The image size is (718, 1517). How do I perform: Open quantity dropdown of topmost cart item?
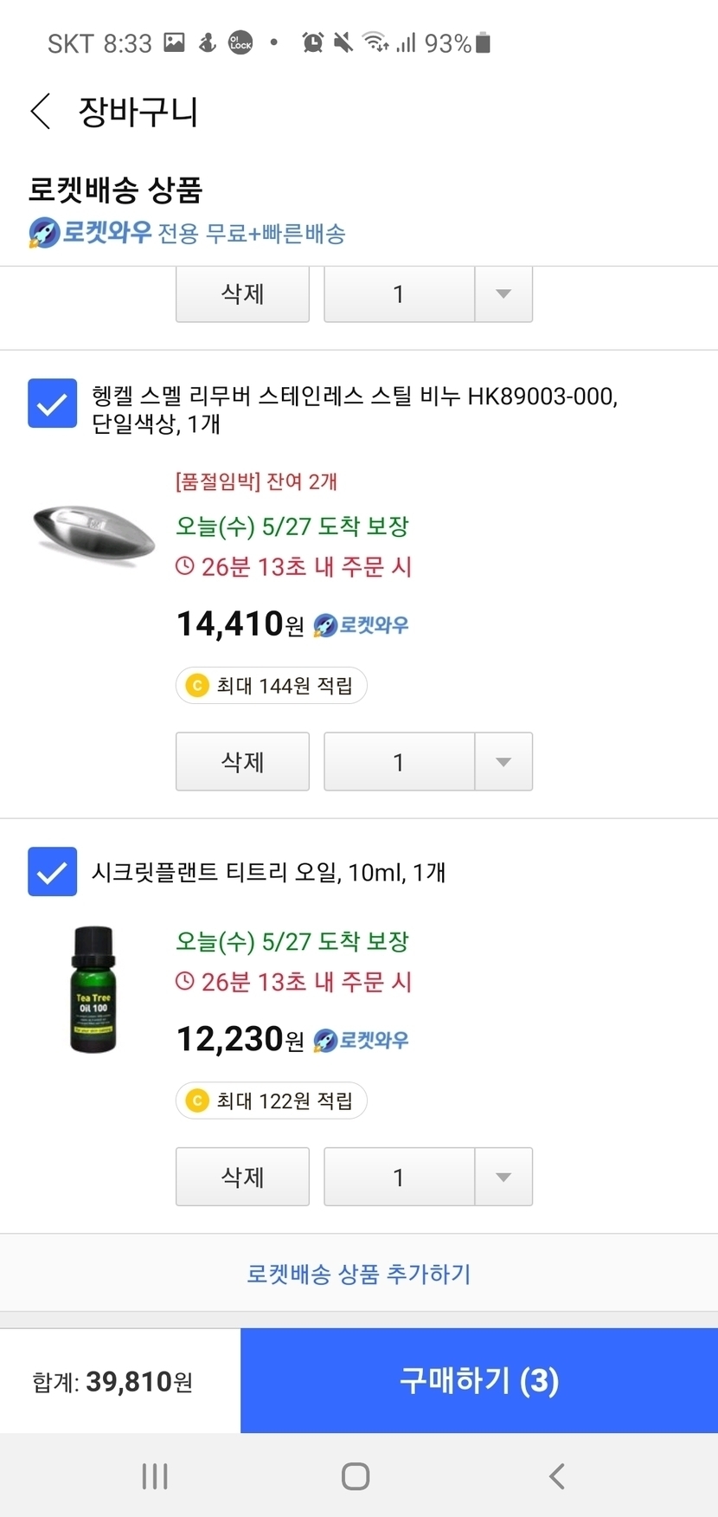click(503, 294)
